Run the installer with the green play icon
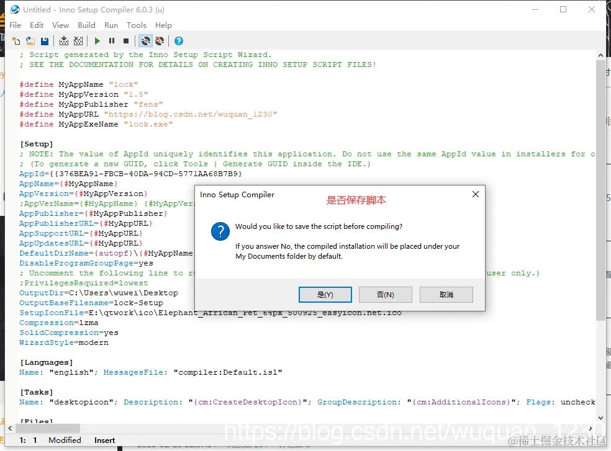Screen dimensions: 611x451 97,41
